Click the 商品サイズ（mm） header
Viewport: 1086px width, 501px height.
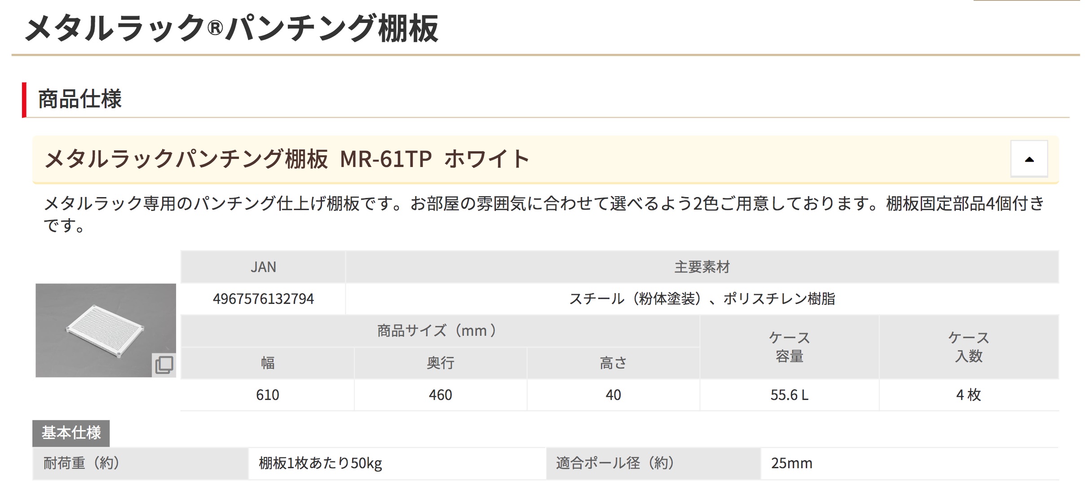pyautogui.click(x=440, y=331)
